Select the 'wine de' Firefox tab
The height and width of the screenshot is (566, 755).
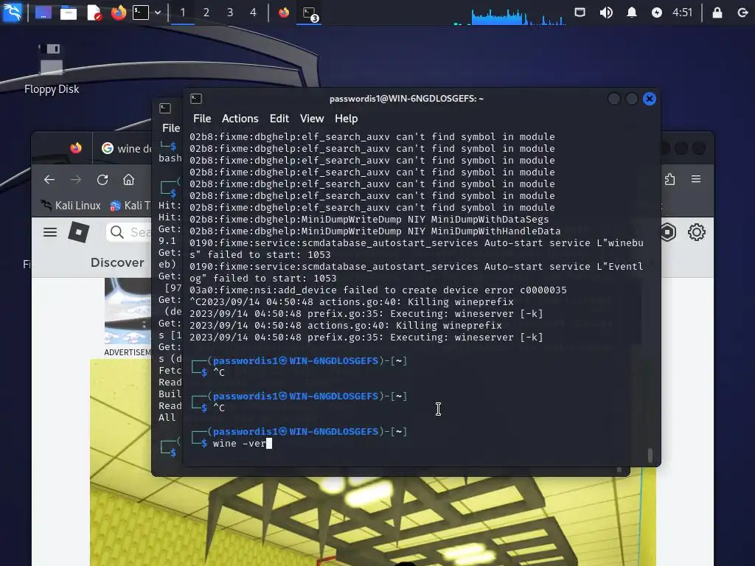click(125, 148)
